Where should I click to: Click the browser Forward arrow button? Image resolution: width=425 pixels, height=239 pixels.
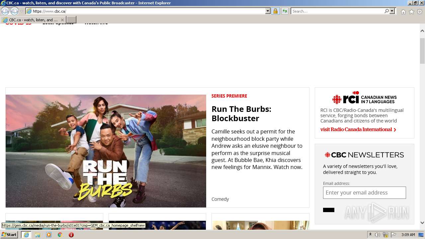click(14, 11)
